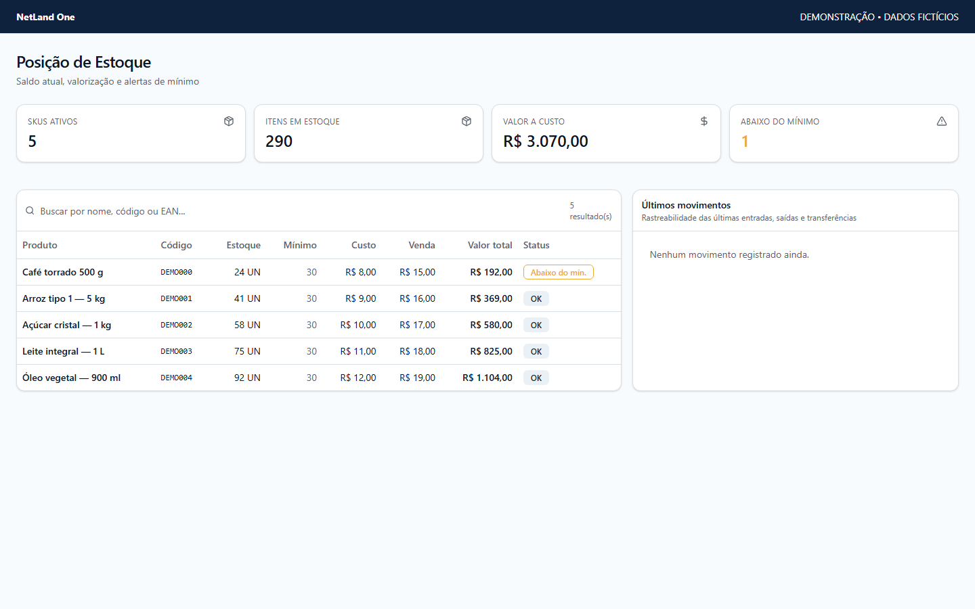The width and height of the screenshot is (975, 609).
Task: Click the total value 'R$ 1.104,00'
Action: (487, 378)
